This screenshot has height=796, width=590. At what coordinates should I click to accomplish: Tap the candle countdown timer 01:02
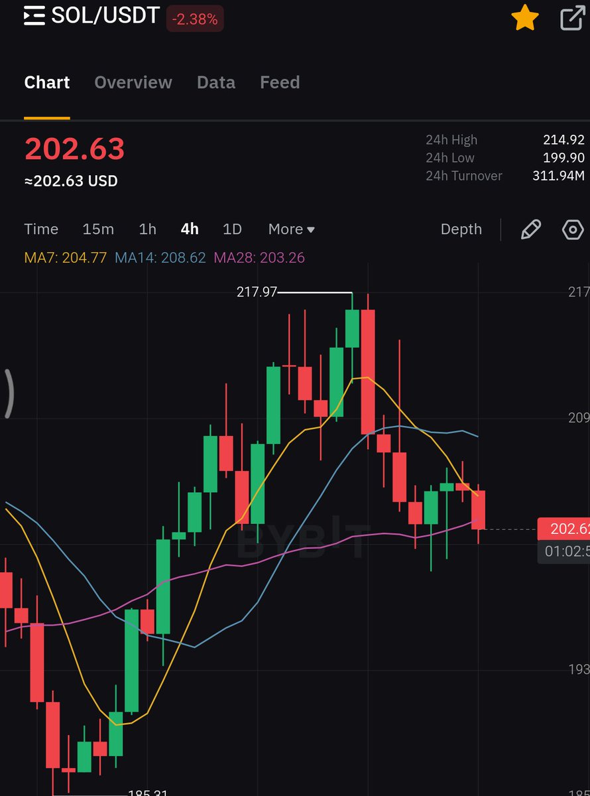[563, 551]
